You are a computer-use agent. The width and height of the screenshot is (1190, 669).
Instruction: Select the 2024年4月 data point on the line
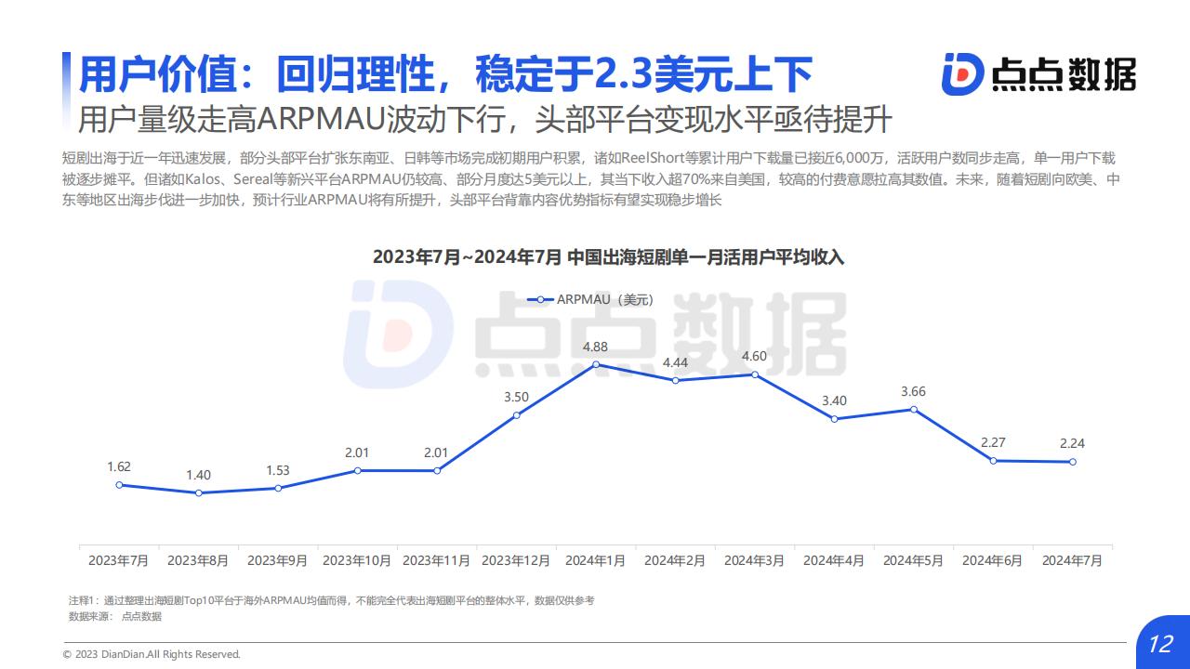834,419
